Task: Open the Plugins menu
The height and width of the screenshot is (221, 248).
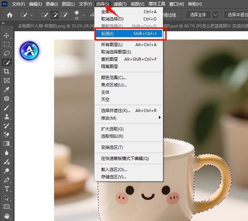Action: tap(157, 4)
